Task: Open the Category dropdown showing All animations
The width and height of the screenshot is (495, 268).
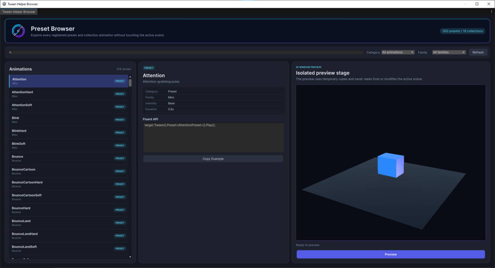Action: [x=398, y=52]
